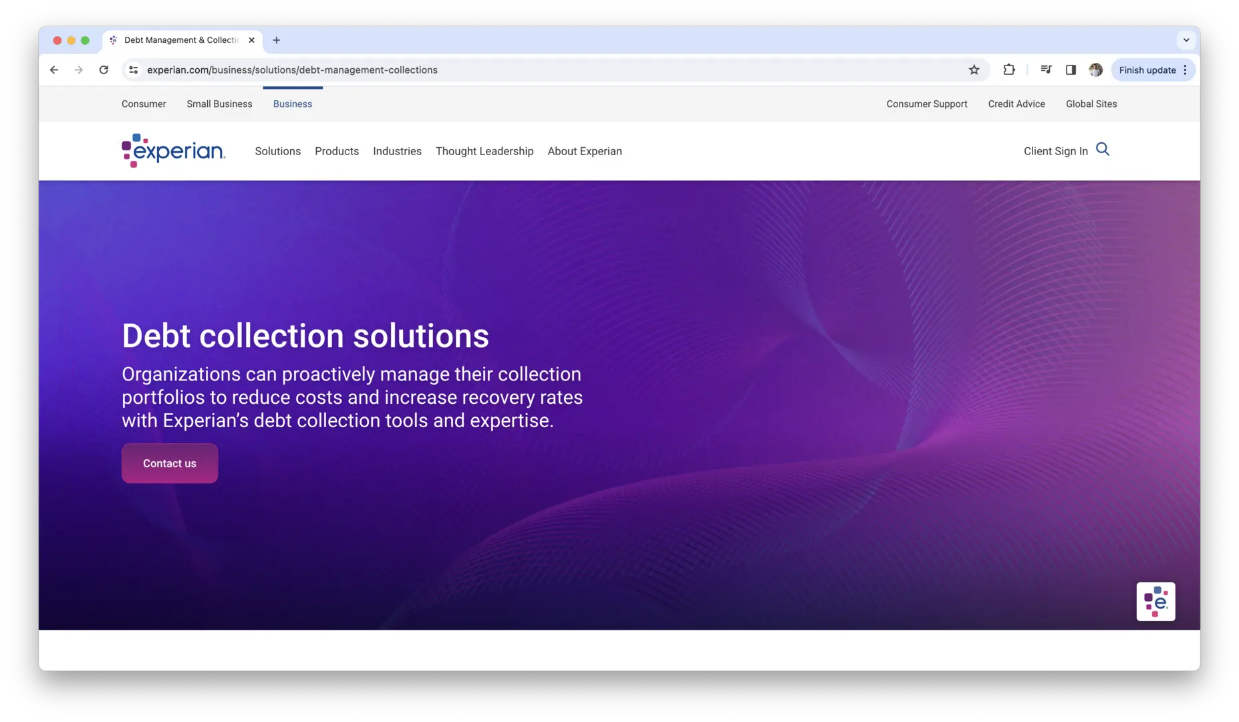Open the Experian chat assistant widget
The width and height of the screenshot is (1239, 722).
pyautogui.click(x=1155, y=602)
